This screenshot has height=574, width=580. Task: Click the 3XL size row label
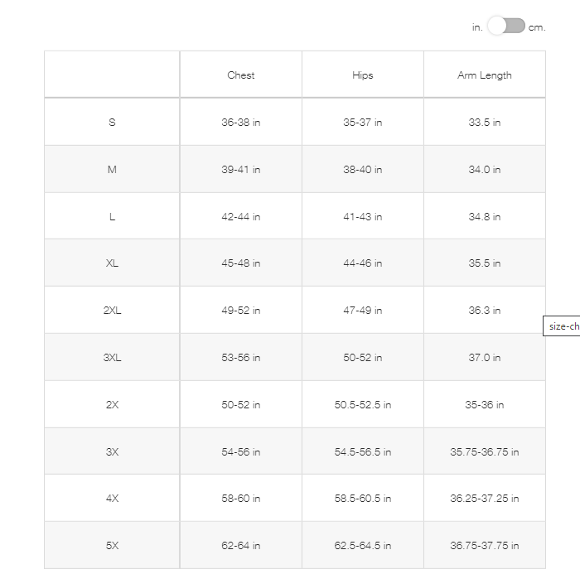[112, 358]
